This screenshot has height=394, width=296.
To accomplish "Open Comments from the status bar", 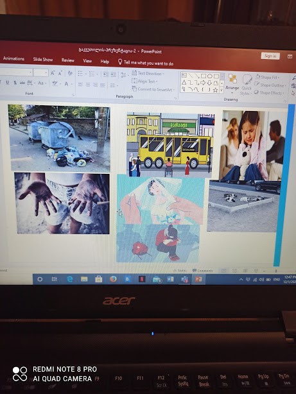I will pyautogui.click(x=203, y=271).
